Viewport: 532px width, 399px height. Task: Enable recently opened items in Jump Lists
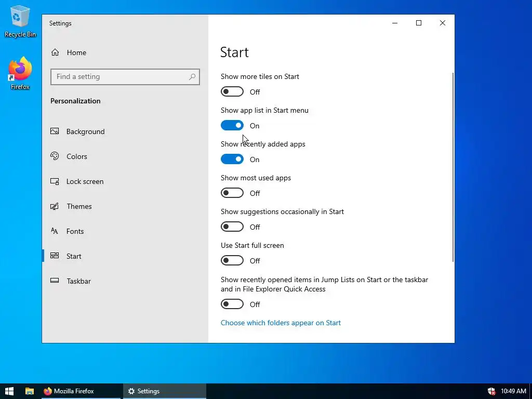coord(232,304)
